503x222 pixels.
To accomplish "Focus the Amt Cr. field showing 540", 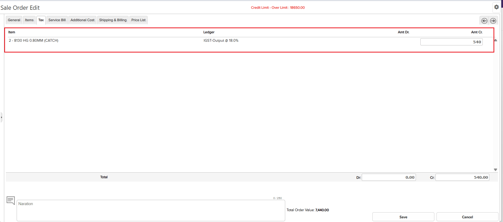I will [451, 42].
